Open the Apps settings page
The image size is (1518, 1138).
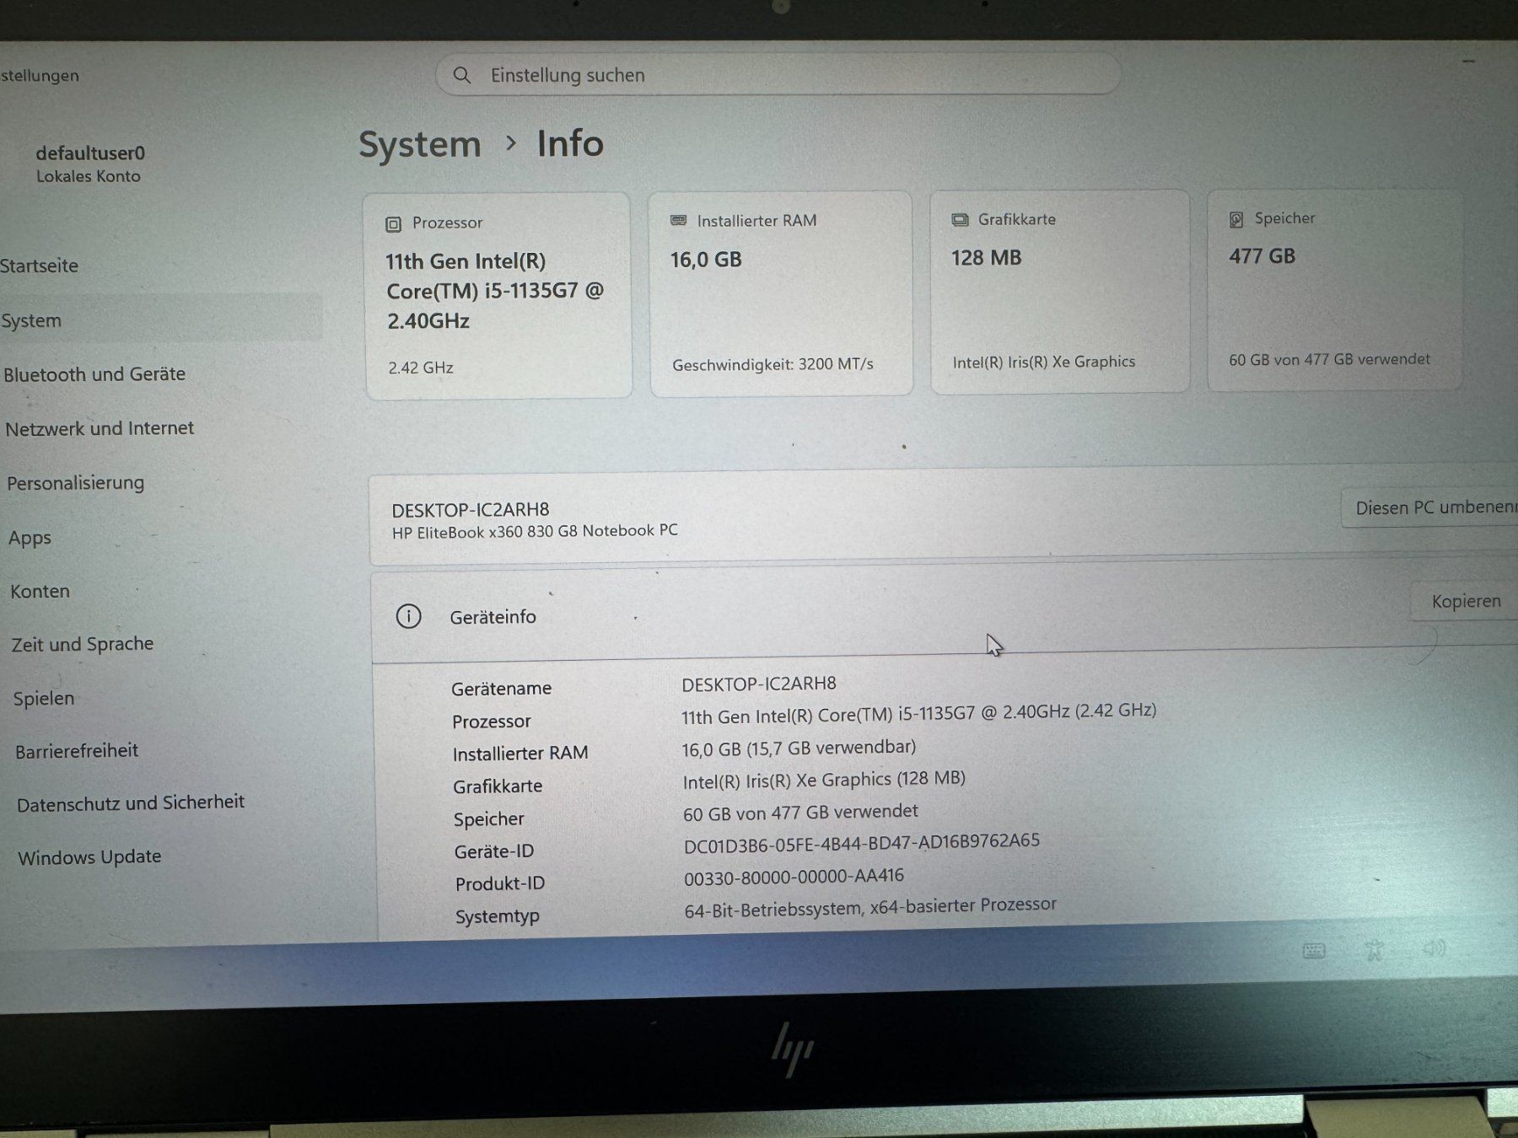coord(30,538)
